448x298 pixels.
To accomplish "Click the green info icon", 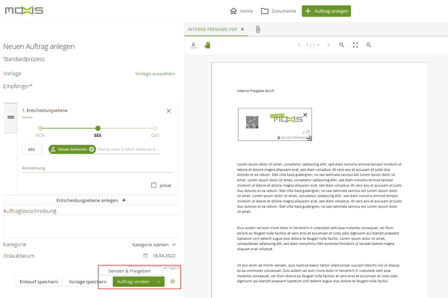I will [x=173, y=282].
